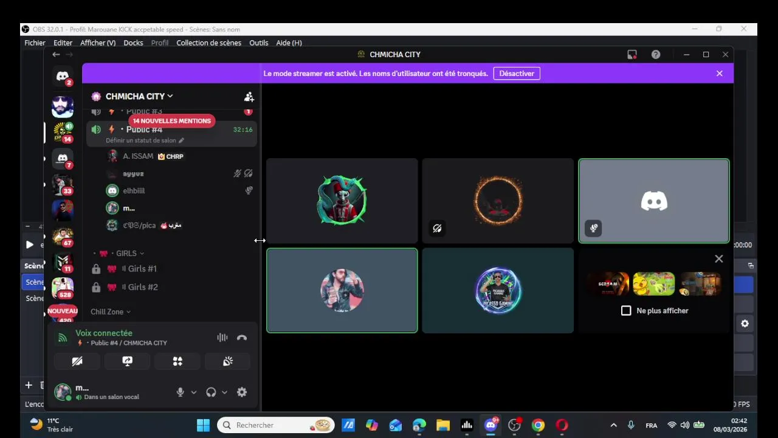Invite people to CHMICHA CITY server

point(249,96)
